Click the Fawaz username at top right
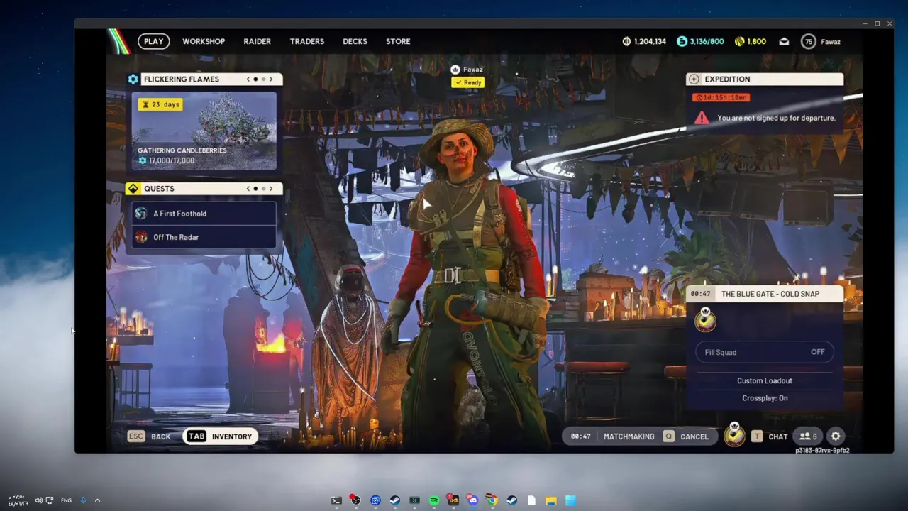This screenshot has width=908, height=511. (x=831, y=41)
